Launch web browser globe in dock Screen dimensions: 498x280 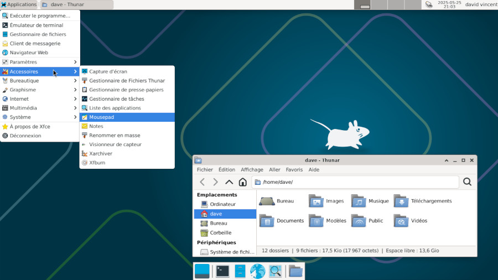257,271
